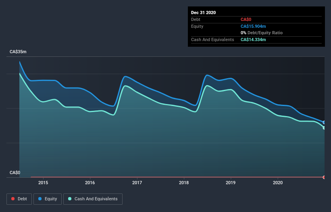331x212 pixels.
Task: Click the blue Equity endpoint marker
Action: click(x=324, y=123)
